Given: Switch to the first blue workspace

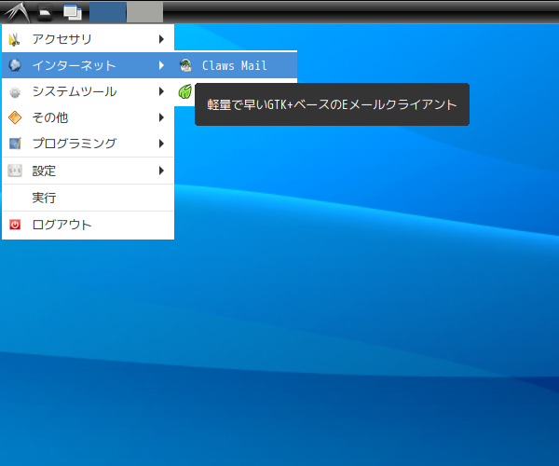Looking at the screenshot, I should point(107,12).
